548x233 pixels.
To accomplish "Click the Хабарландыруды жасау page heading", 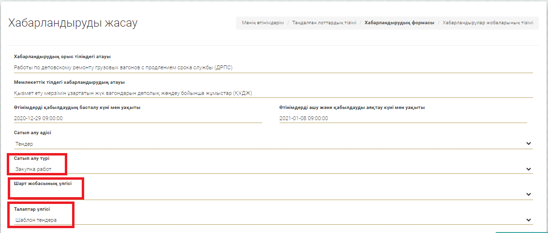I will pyautogui.click(x=73, y=23).
